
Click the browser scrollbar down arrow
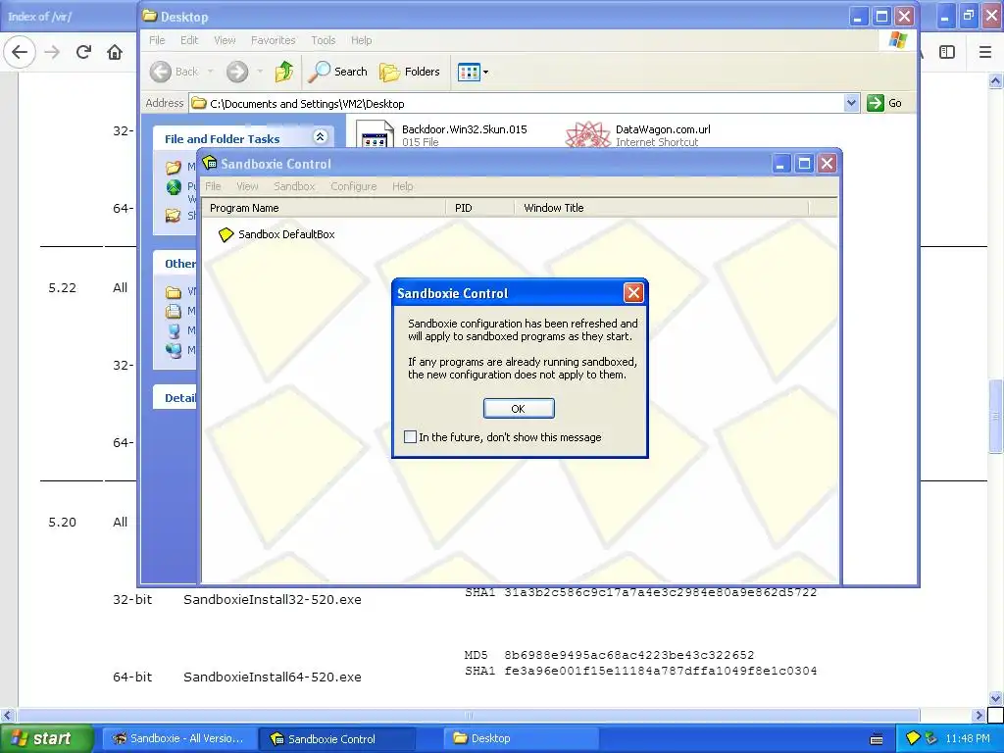coord(995,698)
